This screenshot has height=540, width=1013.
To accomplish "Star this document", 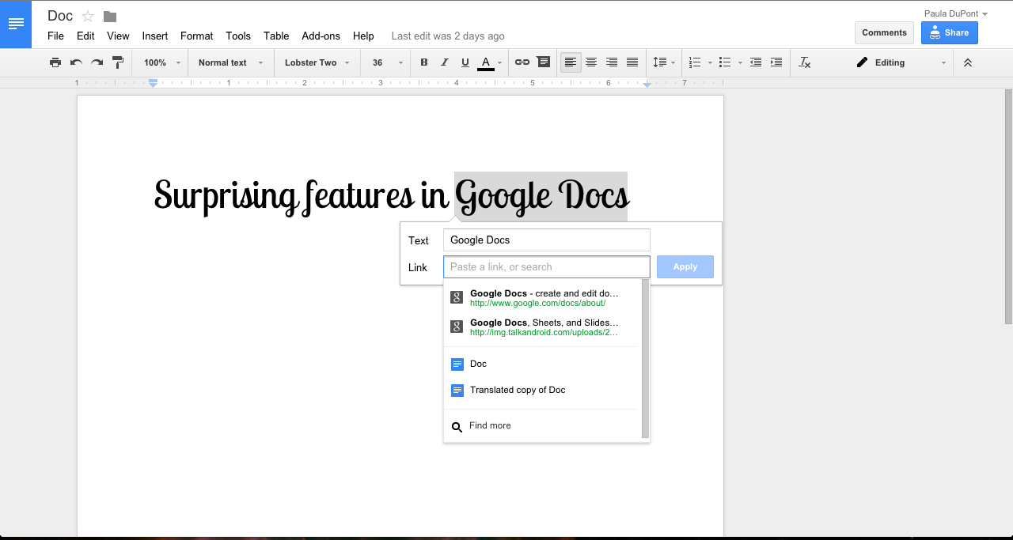I will (x=89, y=17).
